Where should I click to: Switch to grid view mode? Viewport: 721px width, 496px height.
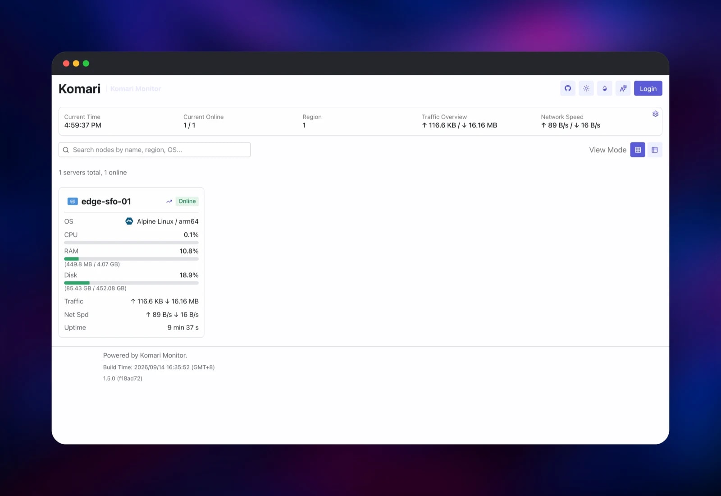(638, 150)
